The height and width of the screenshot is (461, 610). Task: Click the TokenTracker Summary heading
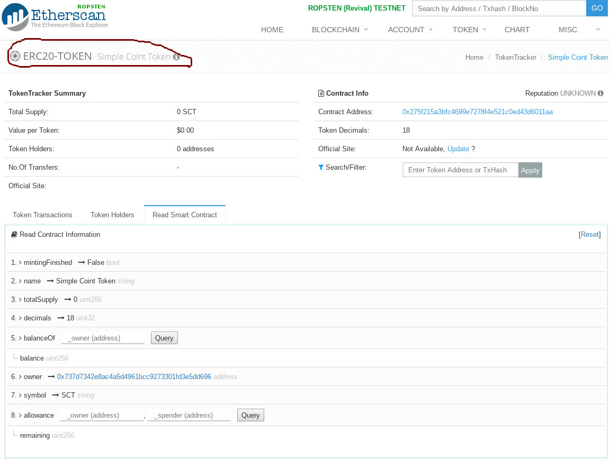pyautogui.click(x=47, y=93)
